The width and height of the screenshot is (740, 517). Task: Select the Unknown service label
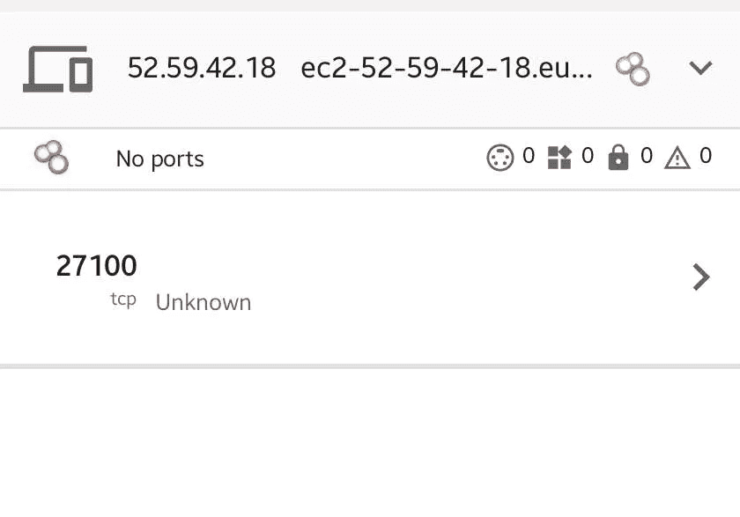coord(203,302)
